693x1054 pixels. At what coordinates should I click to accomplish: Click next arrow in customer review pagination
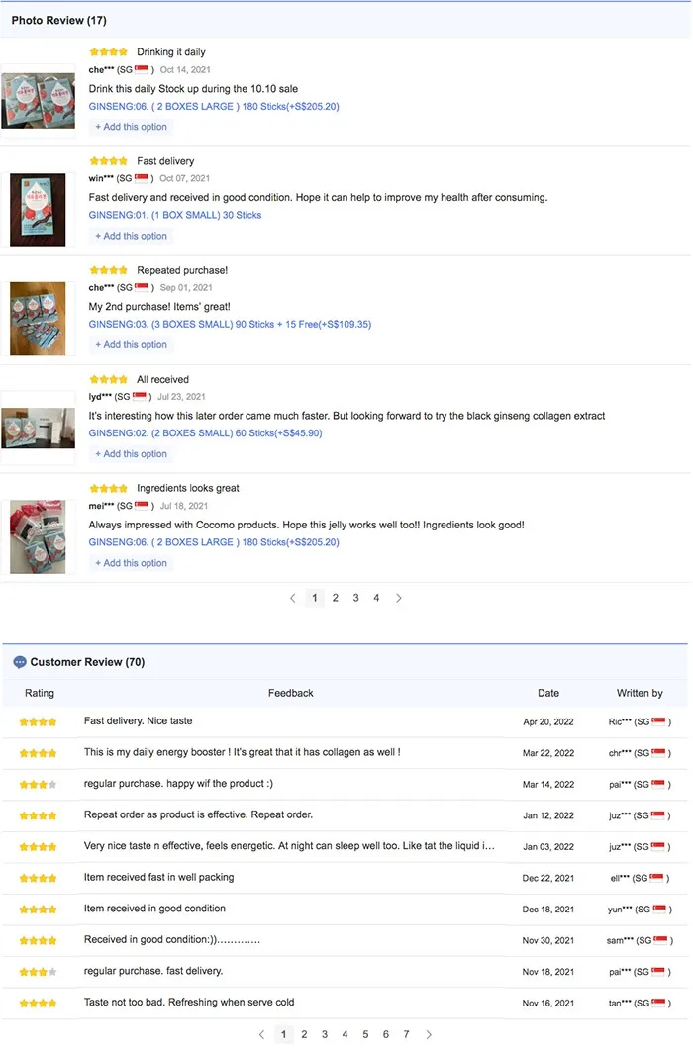click(x=429, y=1034)
